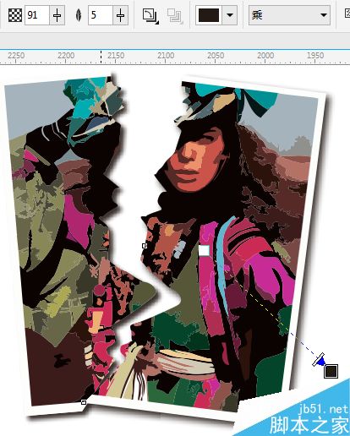Viewport: 350px width, 436px height.
Task: Open the shadow opacity slider popup
Action: click(x=57, y=15)
